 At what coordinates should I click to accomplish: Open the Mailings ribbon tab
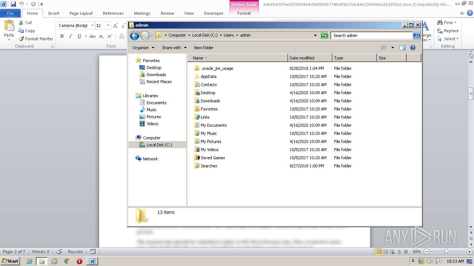point(142,13)
